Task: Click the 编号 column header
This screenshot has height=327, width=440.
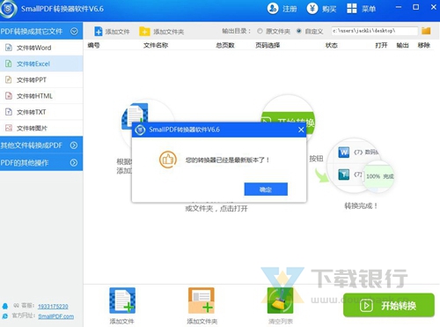Action: click(93, 45)
